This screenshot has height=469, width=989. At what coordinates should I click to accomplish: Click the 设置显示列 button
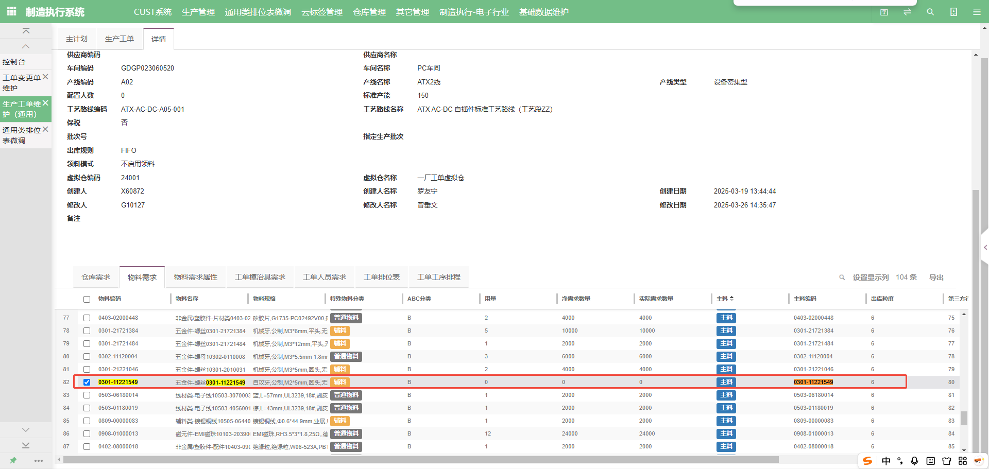coord(871,277)
